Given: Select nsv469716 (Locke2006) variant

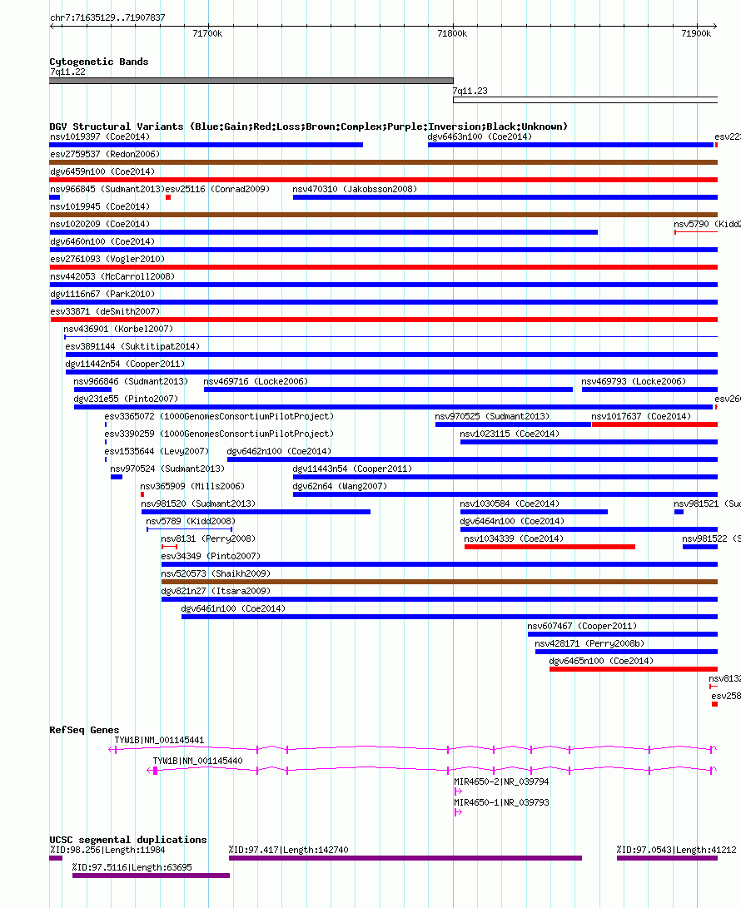Looking at the screenshot, I should tap(388, 389).
